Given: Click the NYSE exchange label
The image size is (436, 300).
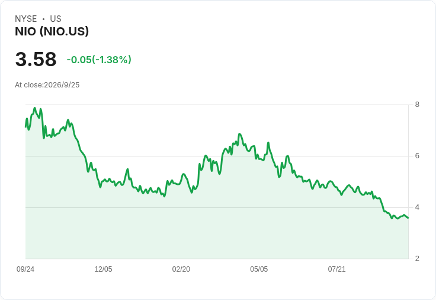Looking at the screenshot, I should tap(26, 19).
